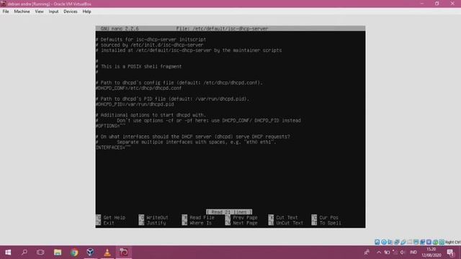Click the 'Cur Pos' nano shortcut
This screenshot has height=259, width=461.
(325, 217)
